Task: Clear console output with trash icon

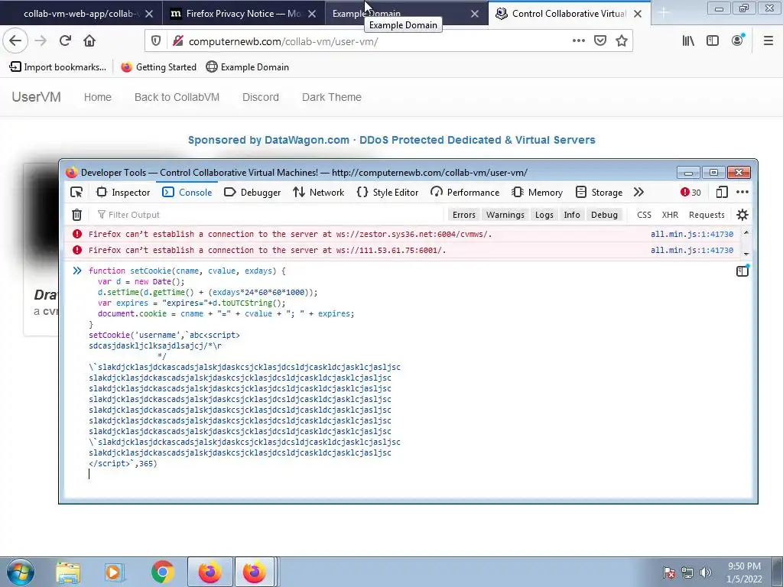Action: (77, 215)
